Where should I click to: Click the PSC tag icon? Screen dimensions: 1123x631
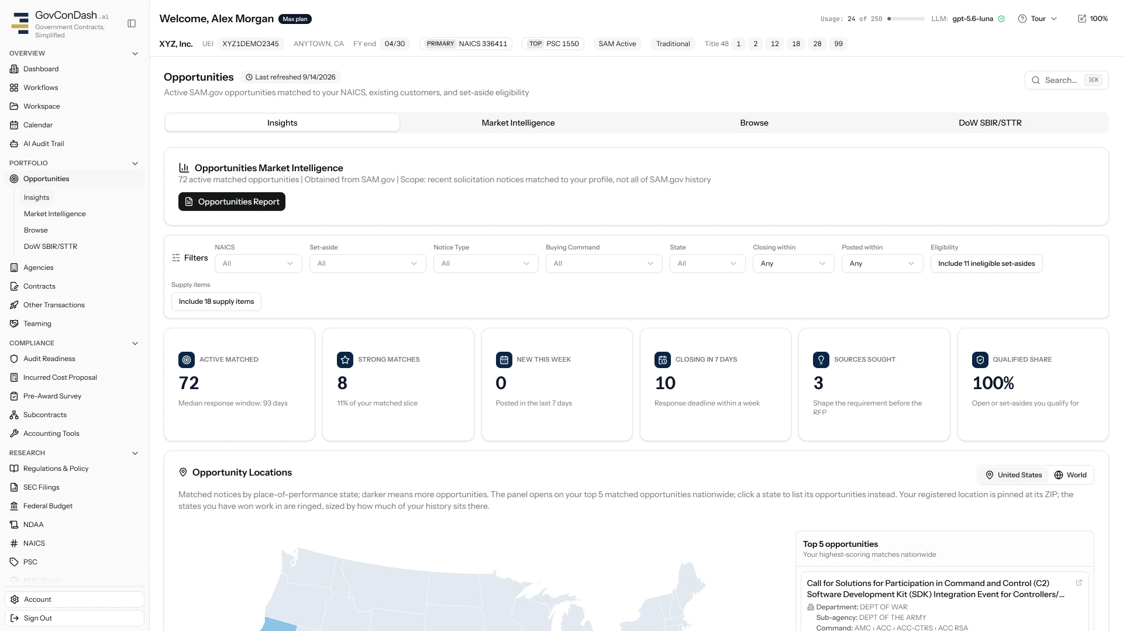(x=14, y=562)
